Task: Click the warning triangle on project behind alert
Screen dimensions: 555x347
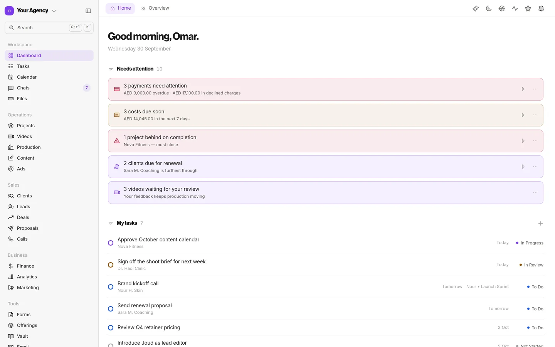Action: coord(117,141)
